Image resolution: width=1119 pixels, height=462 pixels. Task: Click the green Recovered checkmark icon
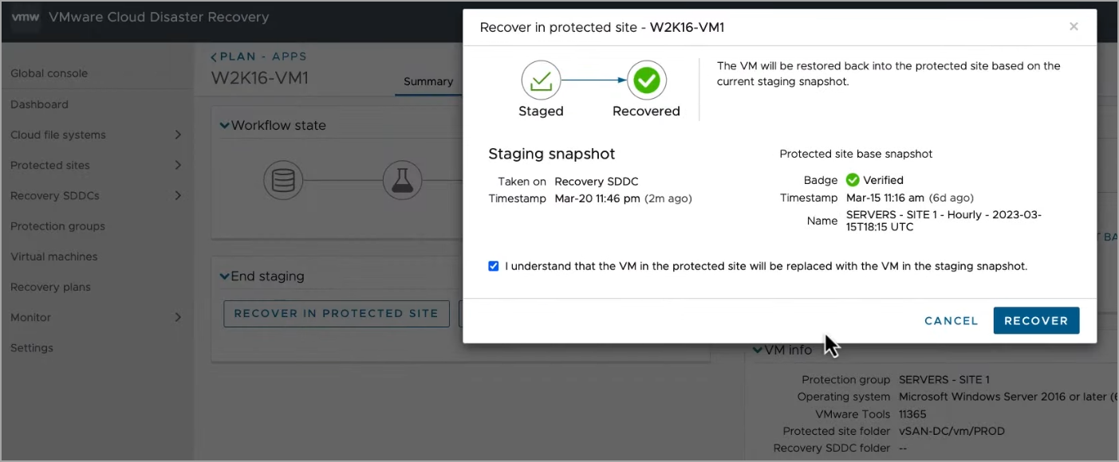pyautogui.click(x=646, y=80)
